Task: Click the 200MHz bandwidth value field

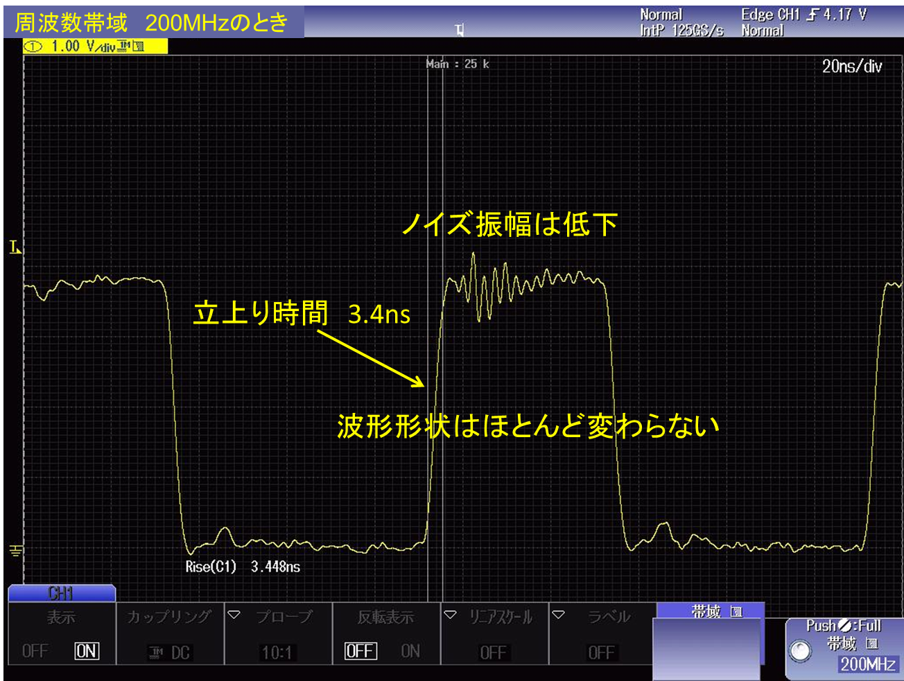Action: tap(867, 664)
